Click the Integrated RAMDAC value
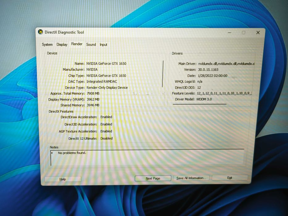The height and width of the screenshot is (216, 288). click(x=102, y=81)
